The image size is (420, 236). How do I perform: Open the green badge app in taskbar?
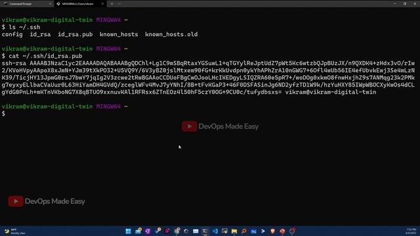coord(177,231)
